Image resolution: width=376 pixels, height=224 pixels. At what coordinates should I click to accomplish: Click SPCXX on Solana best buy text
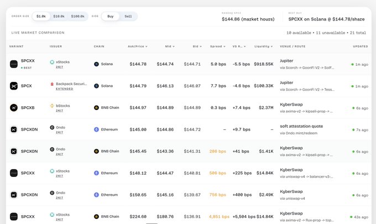pos(326,19)
